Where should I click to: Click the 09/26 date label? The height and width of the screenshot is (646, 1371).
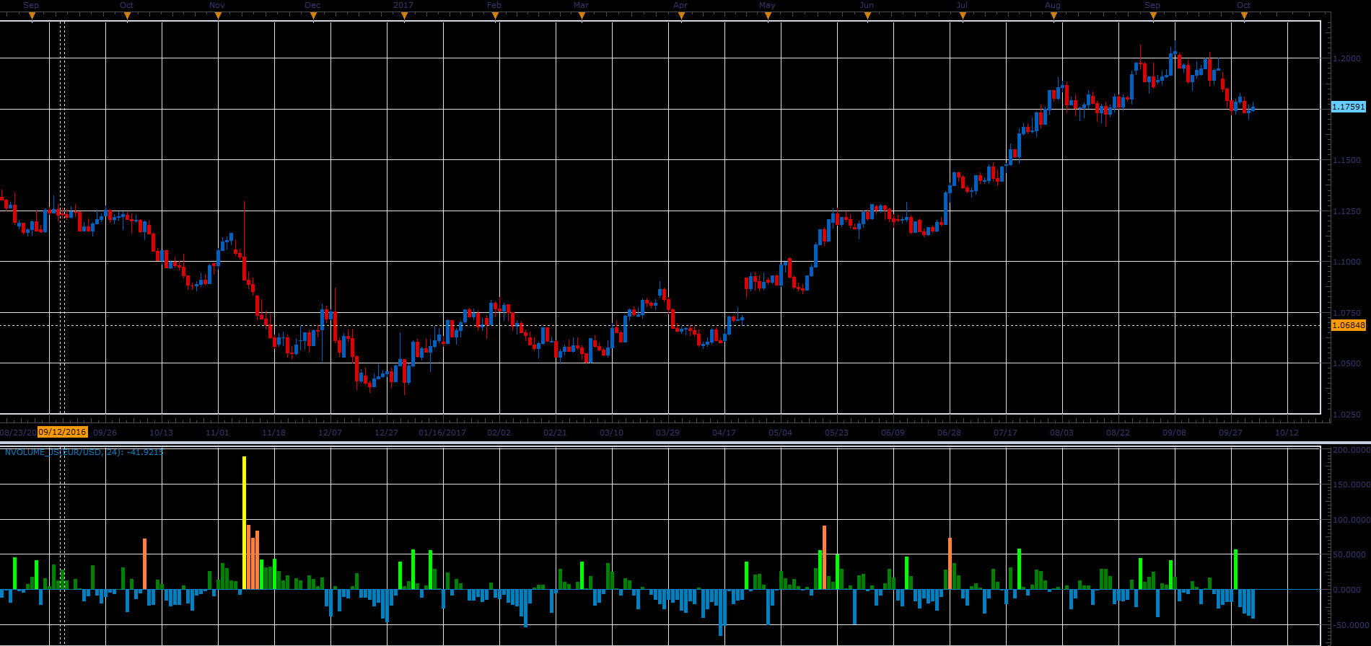coord(105,433)
